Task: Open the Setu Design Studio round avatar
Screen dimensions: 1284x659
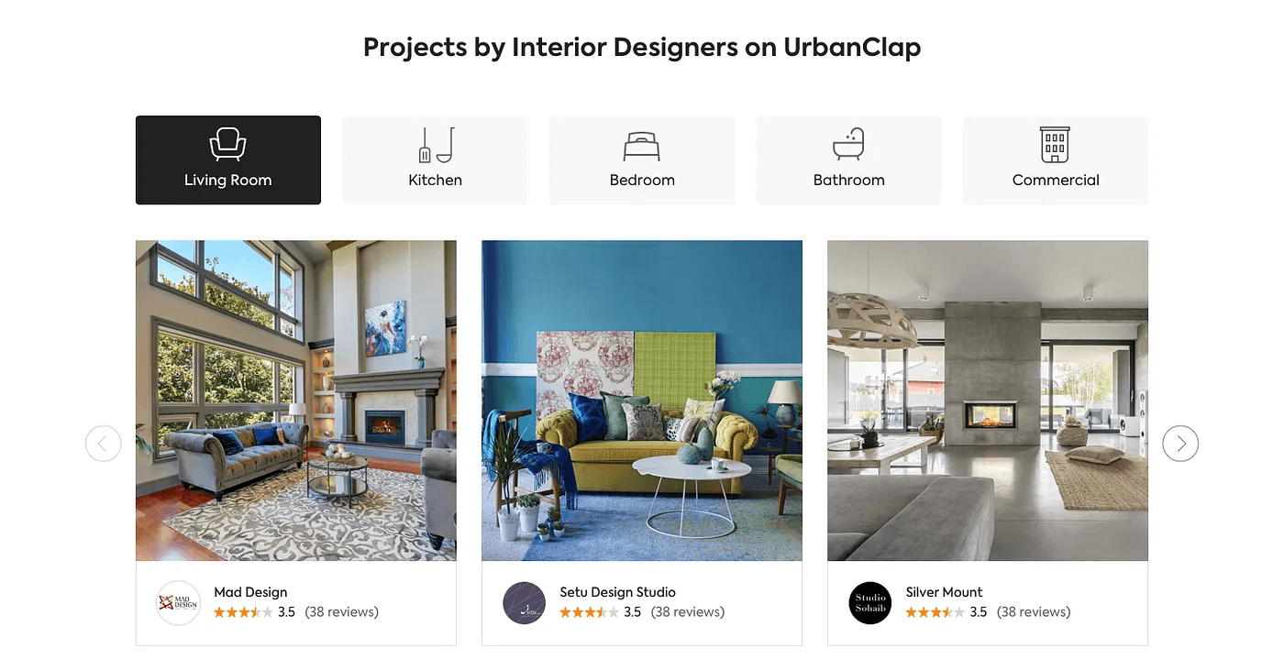Action: point(525,603)
